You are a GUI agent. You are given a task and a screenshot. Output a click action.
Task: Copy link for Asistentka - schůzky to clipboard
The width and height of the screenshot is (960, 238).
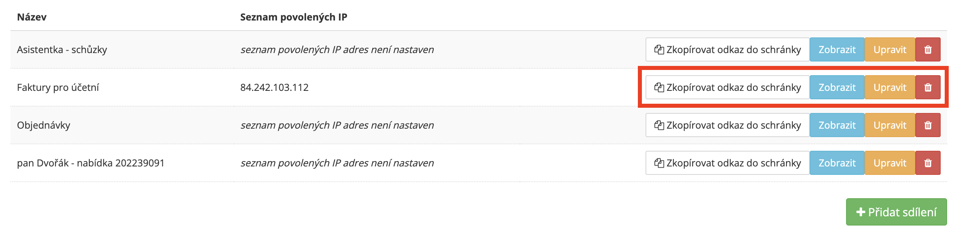coord(727,49)
